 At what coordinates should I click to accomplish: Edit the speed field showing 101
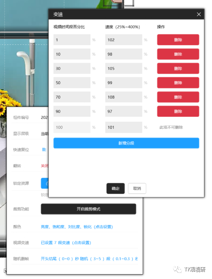pos(124,127)
